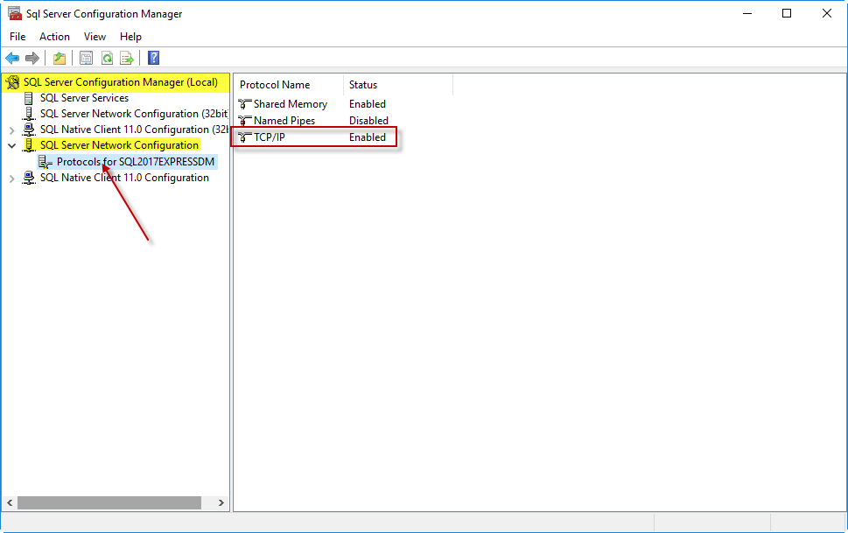Click the Disabled status of Named Pipes
This screenshot has width=848, height=533.
click(368, 121)
